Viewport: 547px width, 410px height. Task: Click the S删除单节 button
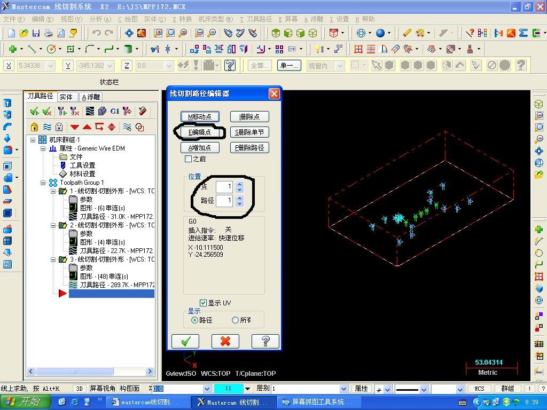click(x=249, y=132)
